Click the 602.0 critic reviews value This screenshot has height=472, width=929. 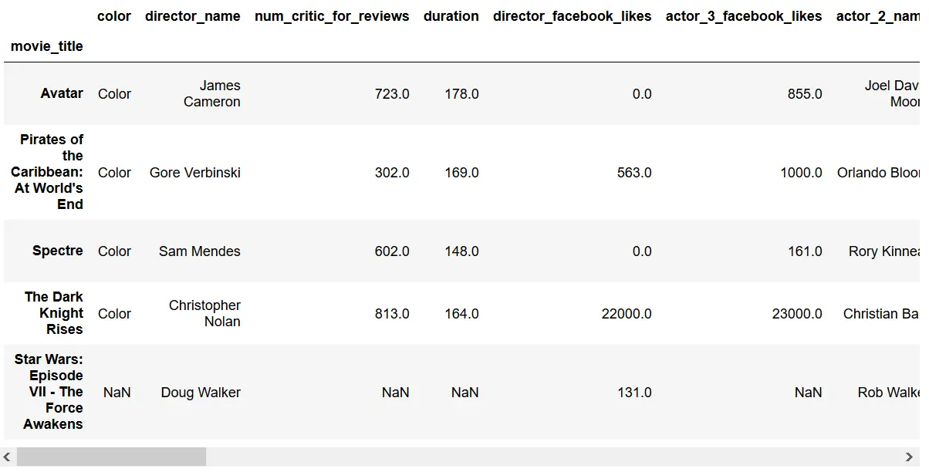coord(392,251)
